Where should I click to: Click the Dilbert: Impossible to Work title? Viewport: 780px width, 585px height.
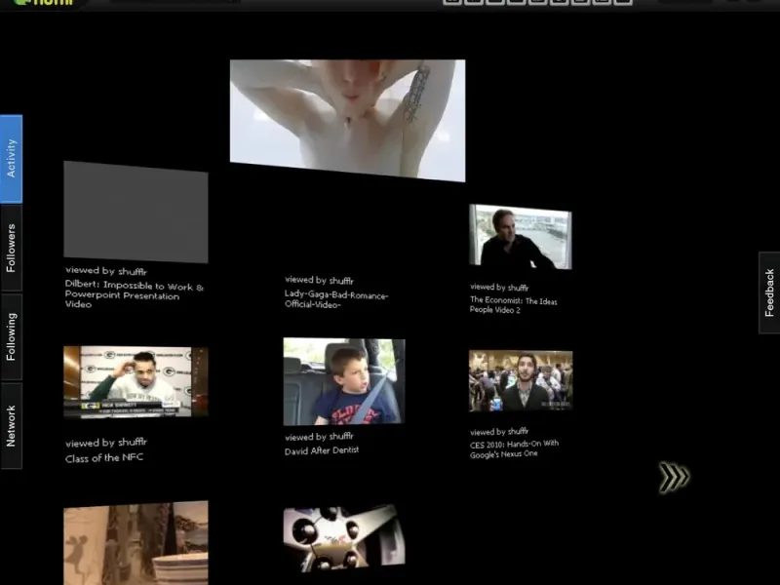tap(135, 295)
